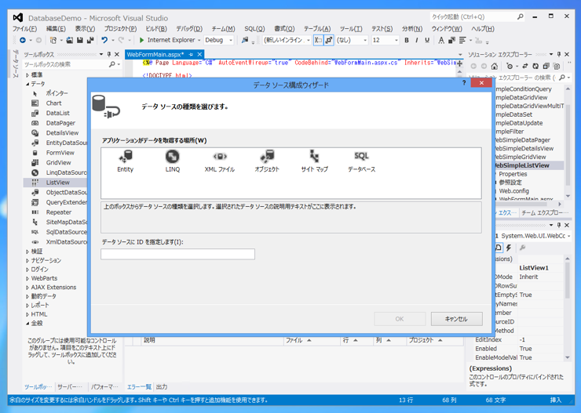This screenshot has height=413, width=581.
Task: Open the 表示(V) menu
Action: (85, 29)
